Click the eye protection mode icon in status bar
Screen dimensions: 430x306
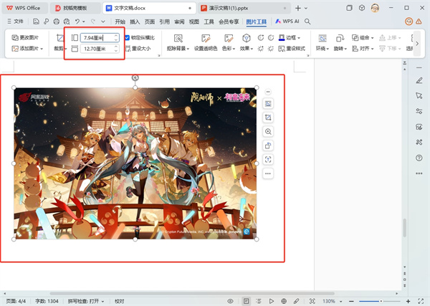230,301
